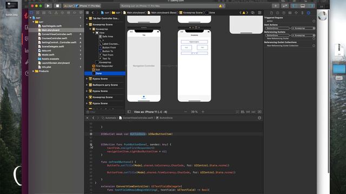Open the Test navigator tab
Image resolution: width=346 pixels, height=194 pixels.
click(63, 13)
